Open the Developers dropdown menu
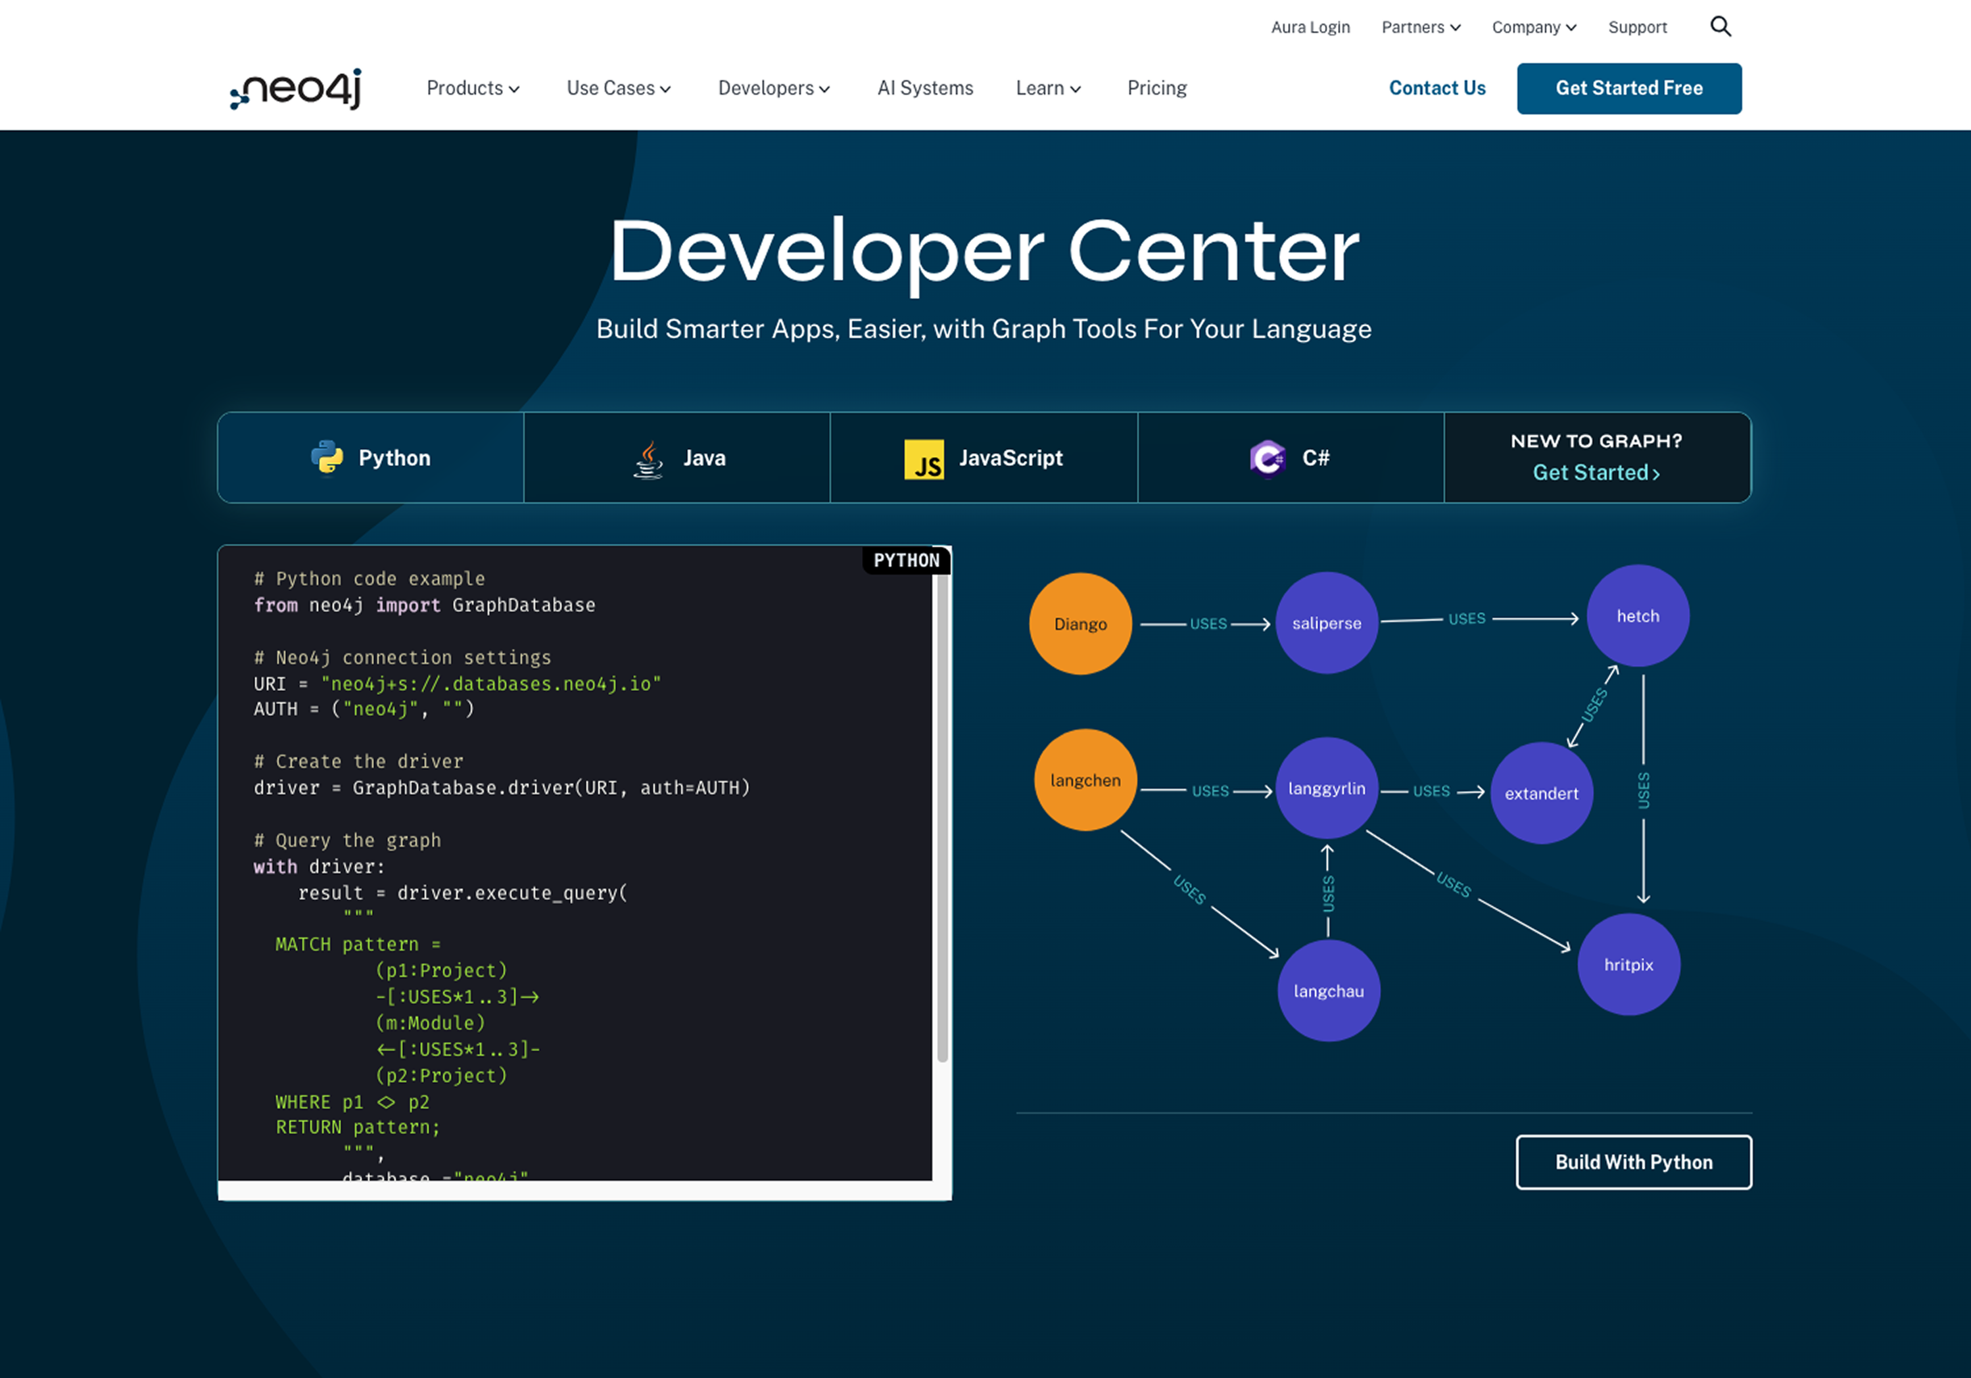 [773, 89]
